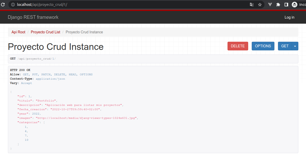Open Proyecto Crud List breadcrumb
Image resolution: width=306 pixels, height=156 pixels.
coord(45,32)
